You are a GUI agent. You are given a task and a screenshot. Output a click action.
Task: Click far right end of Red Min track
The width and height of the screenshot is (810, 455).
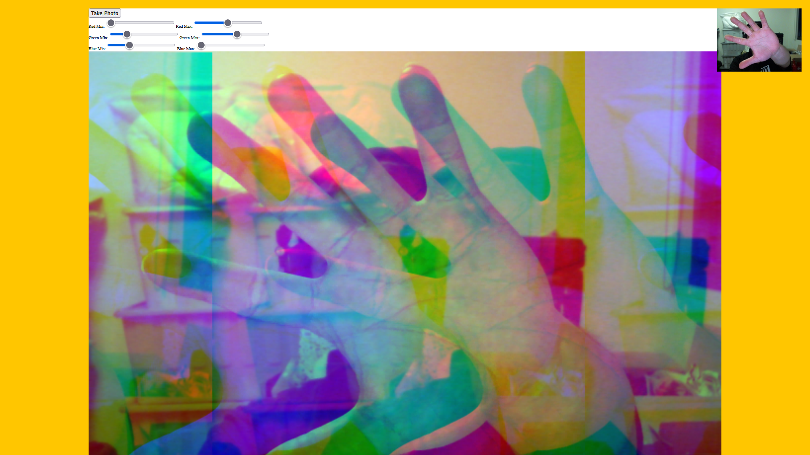pos(173,23)
